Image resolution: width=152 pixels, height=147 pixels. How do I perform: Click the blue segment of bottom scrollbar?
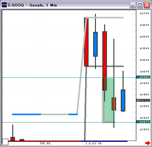104,141
